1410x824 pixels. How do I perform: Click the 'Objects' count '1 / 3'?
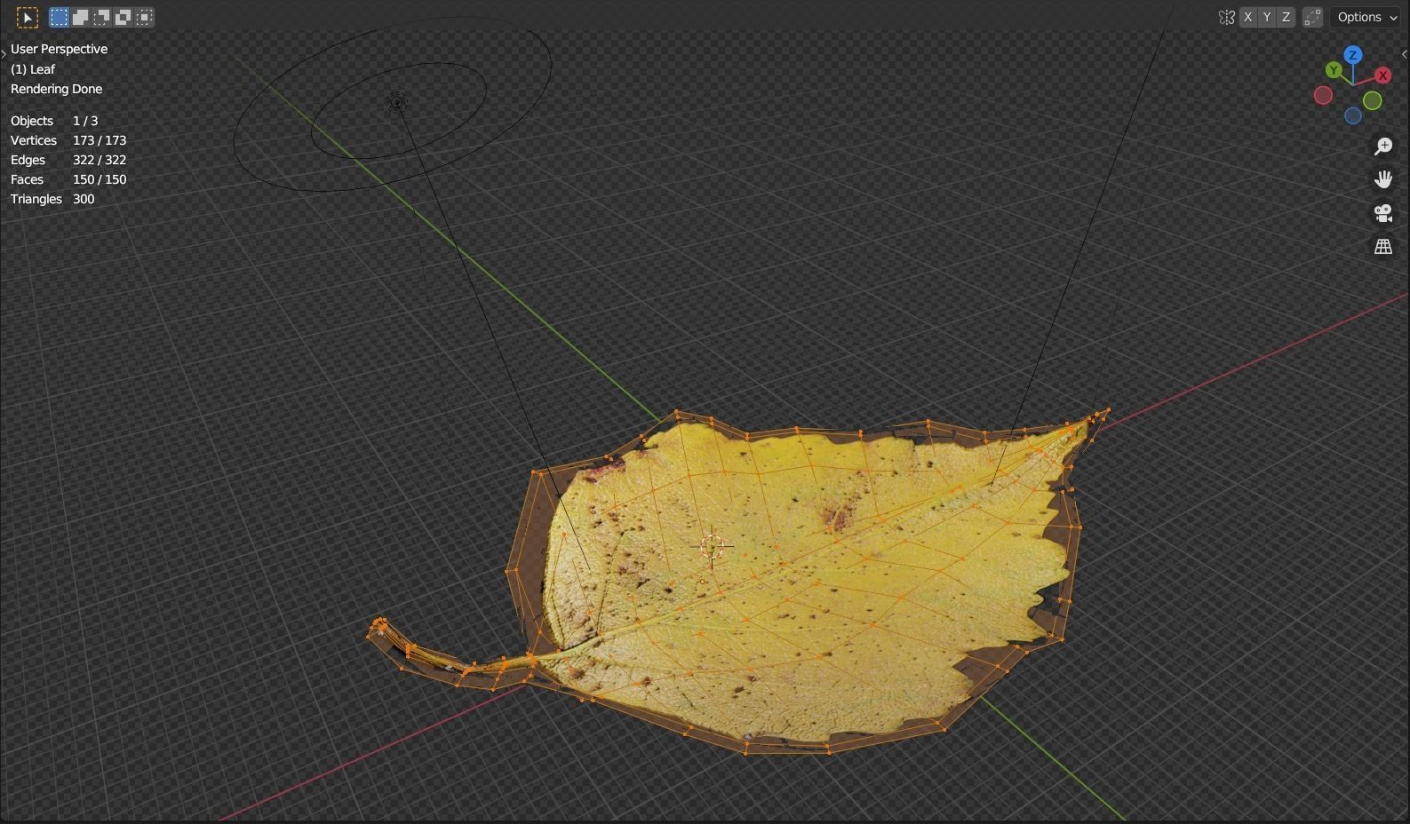click(85, 121)
